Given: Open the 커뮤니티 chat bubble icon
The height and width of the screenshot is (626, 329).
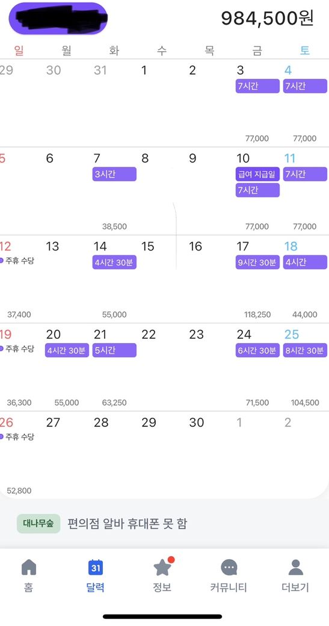Looking at the screenshot, I should point(229,575).
